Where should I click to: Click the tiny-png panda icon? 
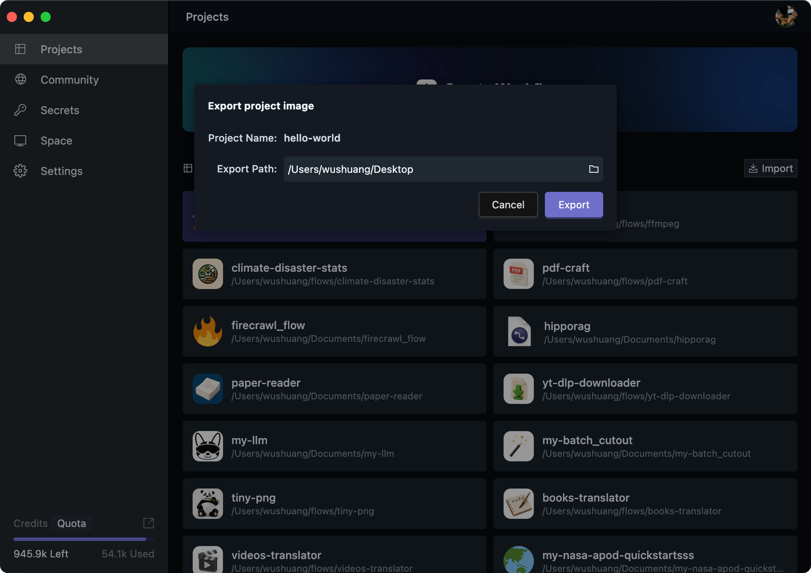point(208,504)
